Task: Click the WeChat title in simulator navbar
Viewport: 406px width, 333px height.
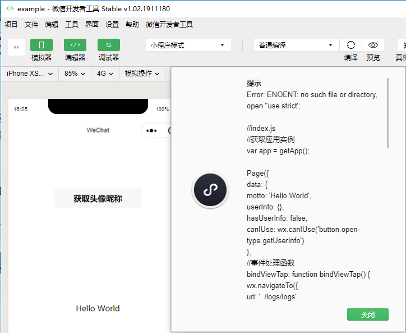Action: [x=98, y=130]
